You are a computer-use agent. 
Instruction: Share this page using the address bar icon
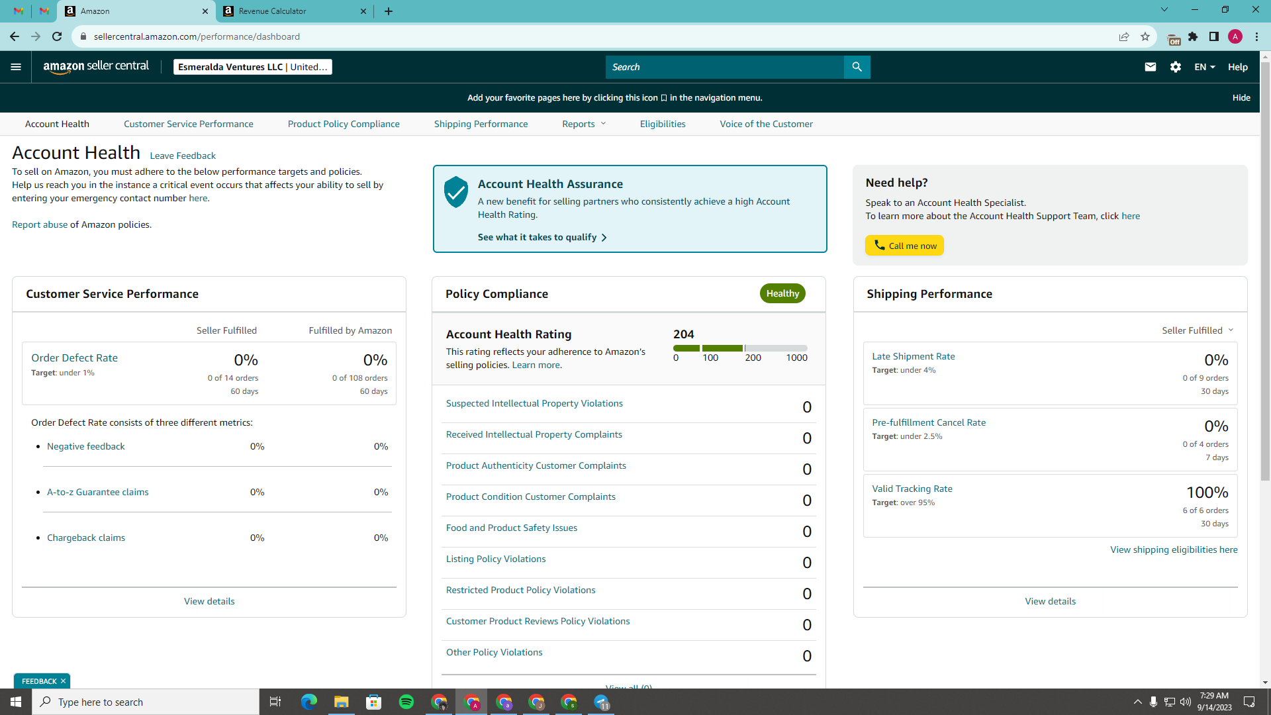click(1124, 37)
